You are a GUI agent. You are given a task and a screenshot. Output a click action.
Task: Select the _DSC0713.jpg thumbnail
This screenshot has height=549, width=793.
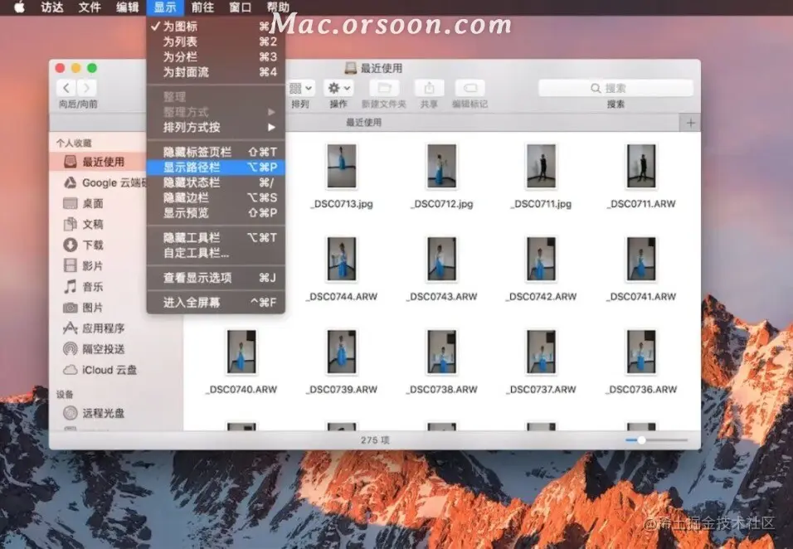point(342,166)
